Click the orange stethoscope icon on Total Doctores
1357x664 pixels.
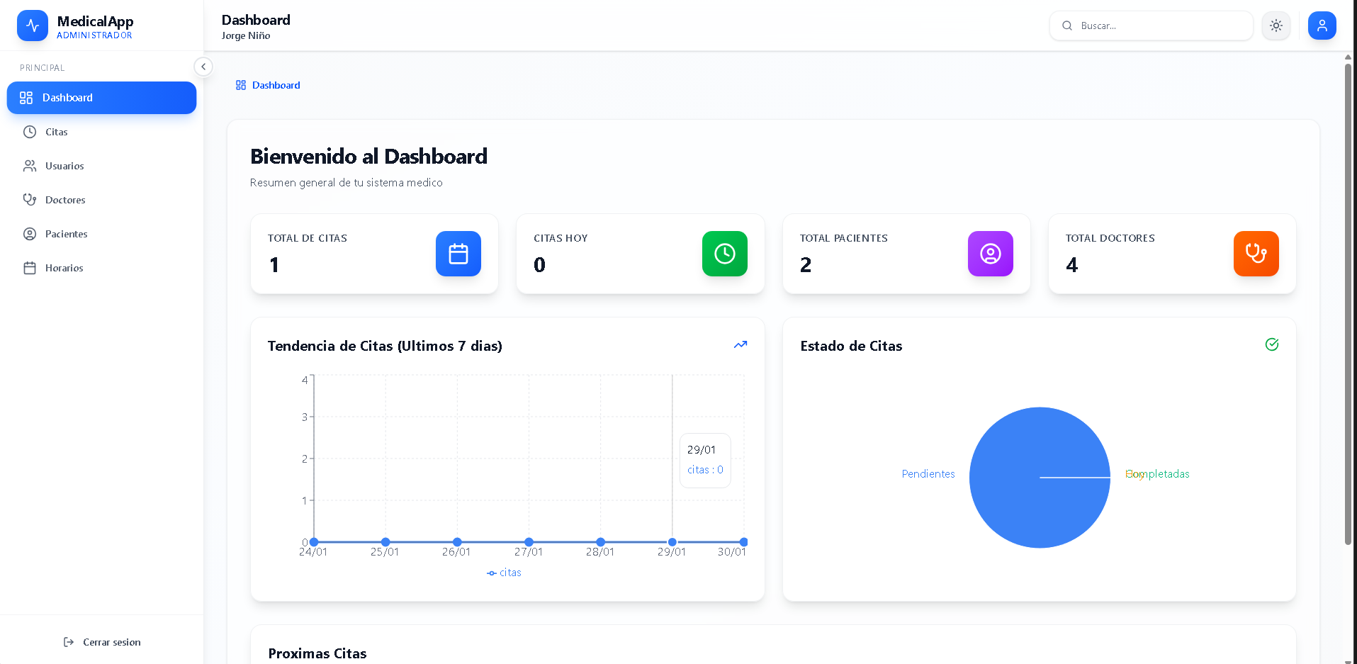[x=1256, y=254]
